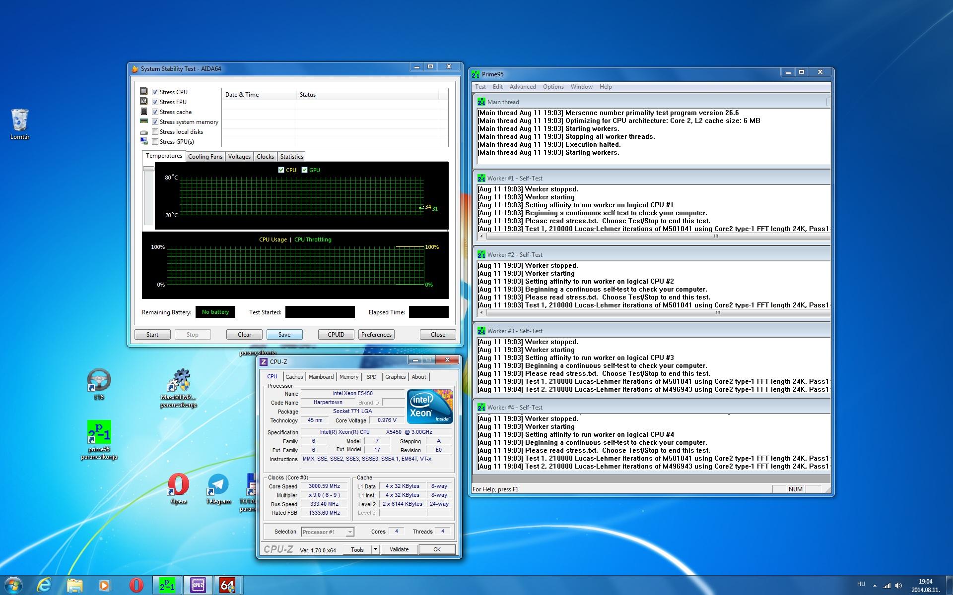
Task: Click the Start button in AIDA64
Action: 152,335
